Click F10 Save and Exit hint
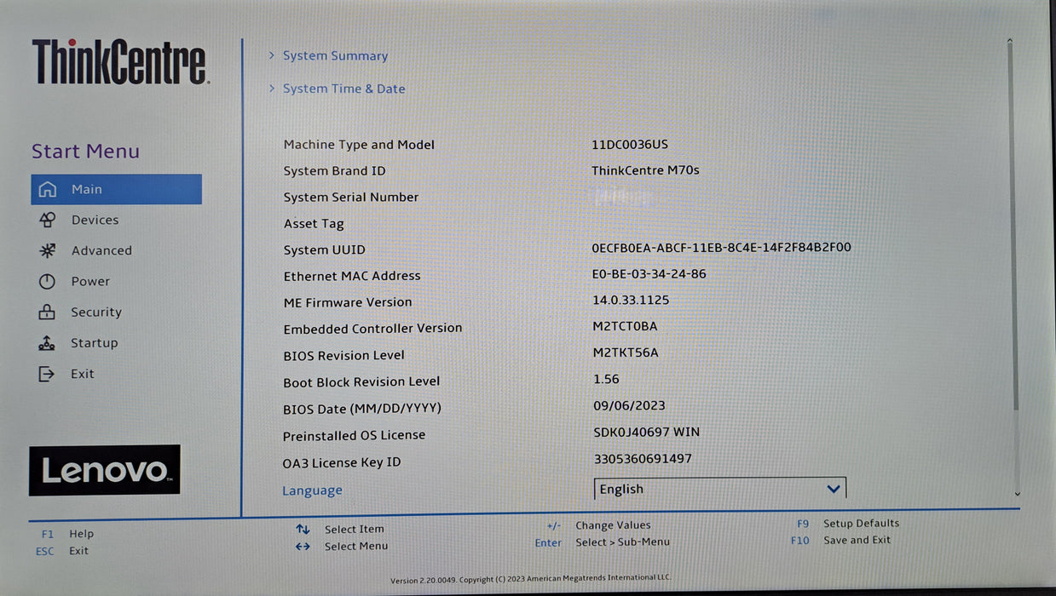This screenshot has height=596, width=1056. 840,540
